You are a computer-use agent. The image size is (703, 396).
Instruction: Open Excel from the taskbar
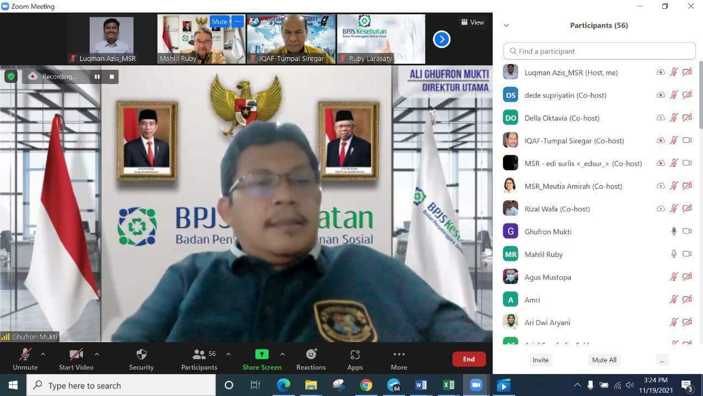(x=449, y=386)
